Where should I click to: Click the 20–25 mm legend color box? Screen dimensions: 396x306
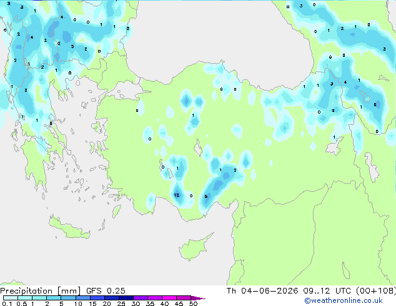click(x=111, y=298)
